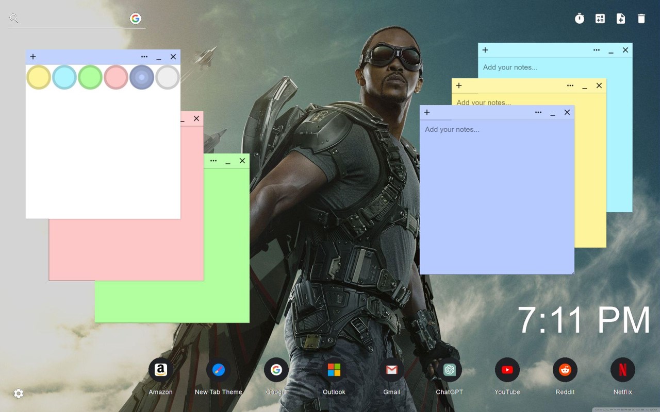
Task: Open three-dots menu on green note
Action: pyautogui.click(x=213, y=161)
